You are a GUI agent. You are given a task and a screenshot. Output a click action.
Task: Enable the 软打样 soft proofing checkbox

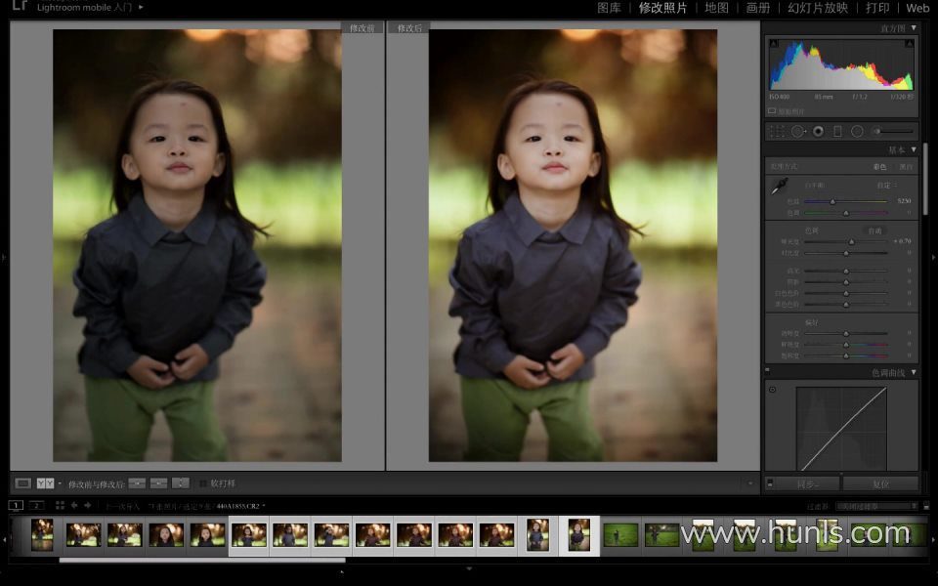(x=203, y=482)
